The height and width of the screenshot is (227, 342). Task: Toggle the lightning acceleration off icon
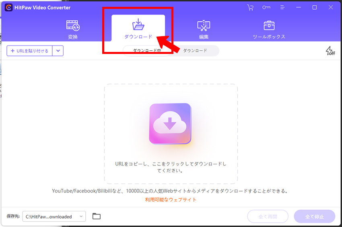[330, 51]
